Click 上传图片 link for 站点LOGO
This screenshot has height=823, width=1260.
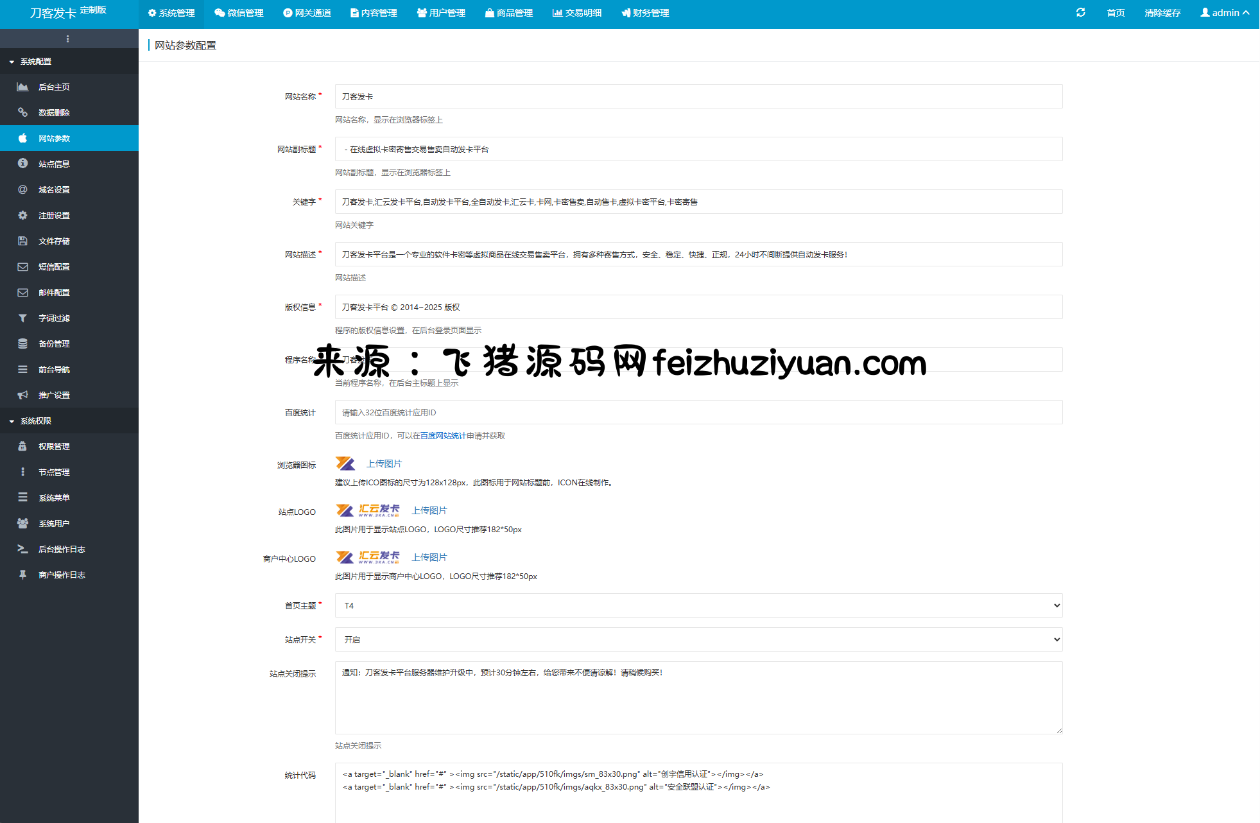point(429,510)
